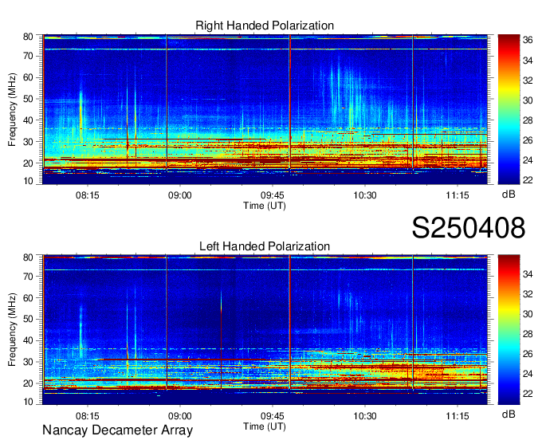Viewport: 542px width, 440px height.
Task: Click the 10 MHz tick label on the top plot
Action: pos(28,181)
